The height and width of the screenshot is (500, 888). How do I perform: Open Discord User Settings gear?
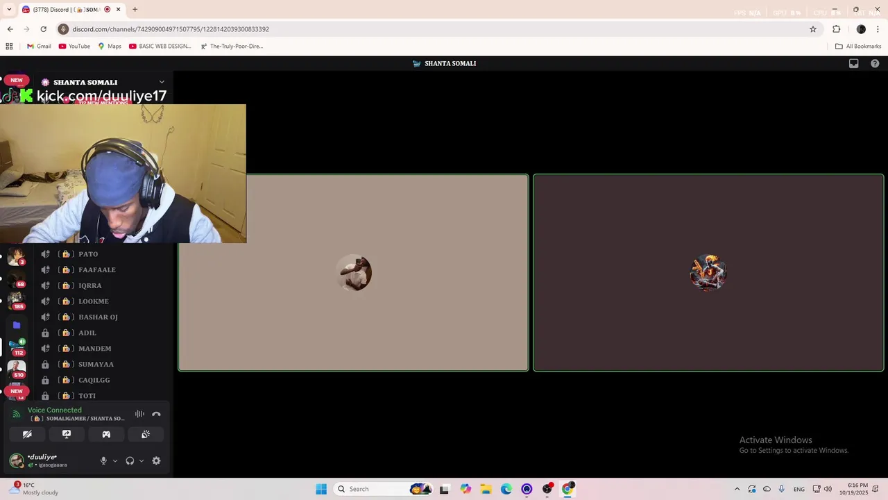coord(156,460)
